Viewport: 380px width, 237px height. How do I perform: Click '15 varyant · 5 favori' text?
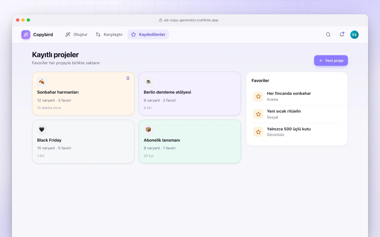tap(54, 148)
